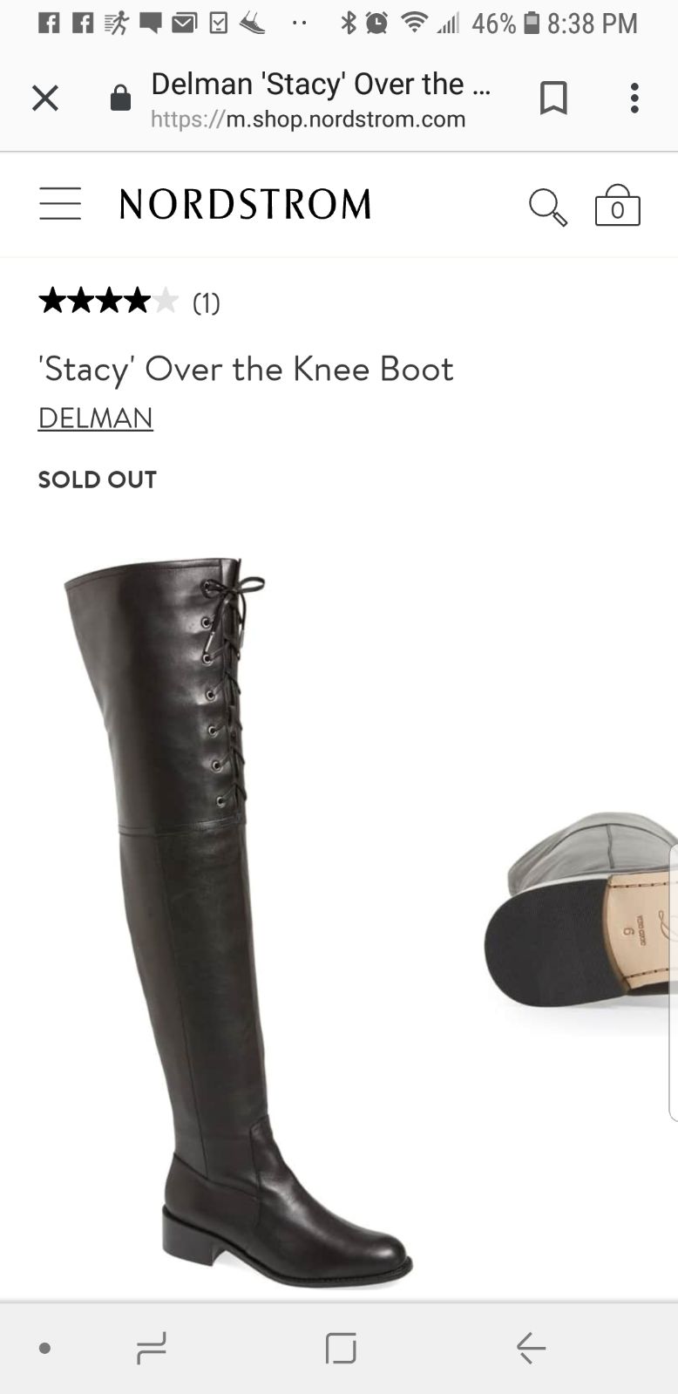Tap the secure lock icon
The height and width of the screenshot is (1394, 678).
(x=120, y=98)
